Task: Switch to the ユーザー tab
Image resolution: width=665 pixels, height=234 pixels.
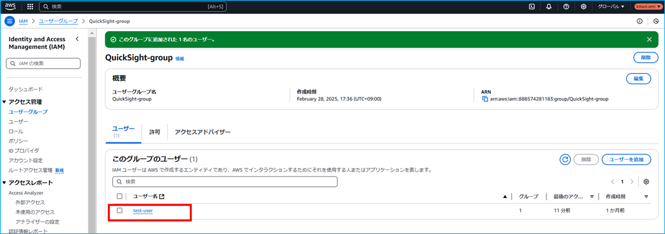Action: [x=123, y=131]
